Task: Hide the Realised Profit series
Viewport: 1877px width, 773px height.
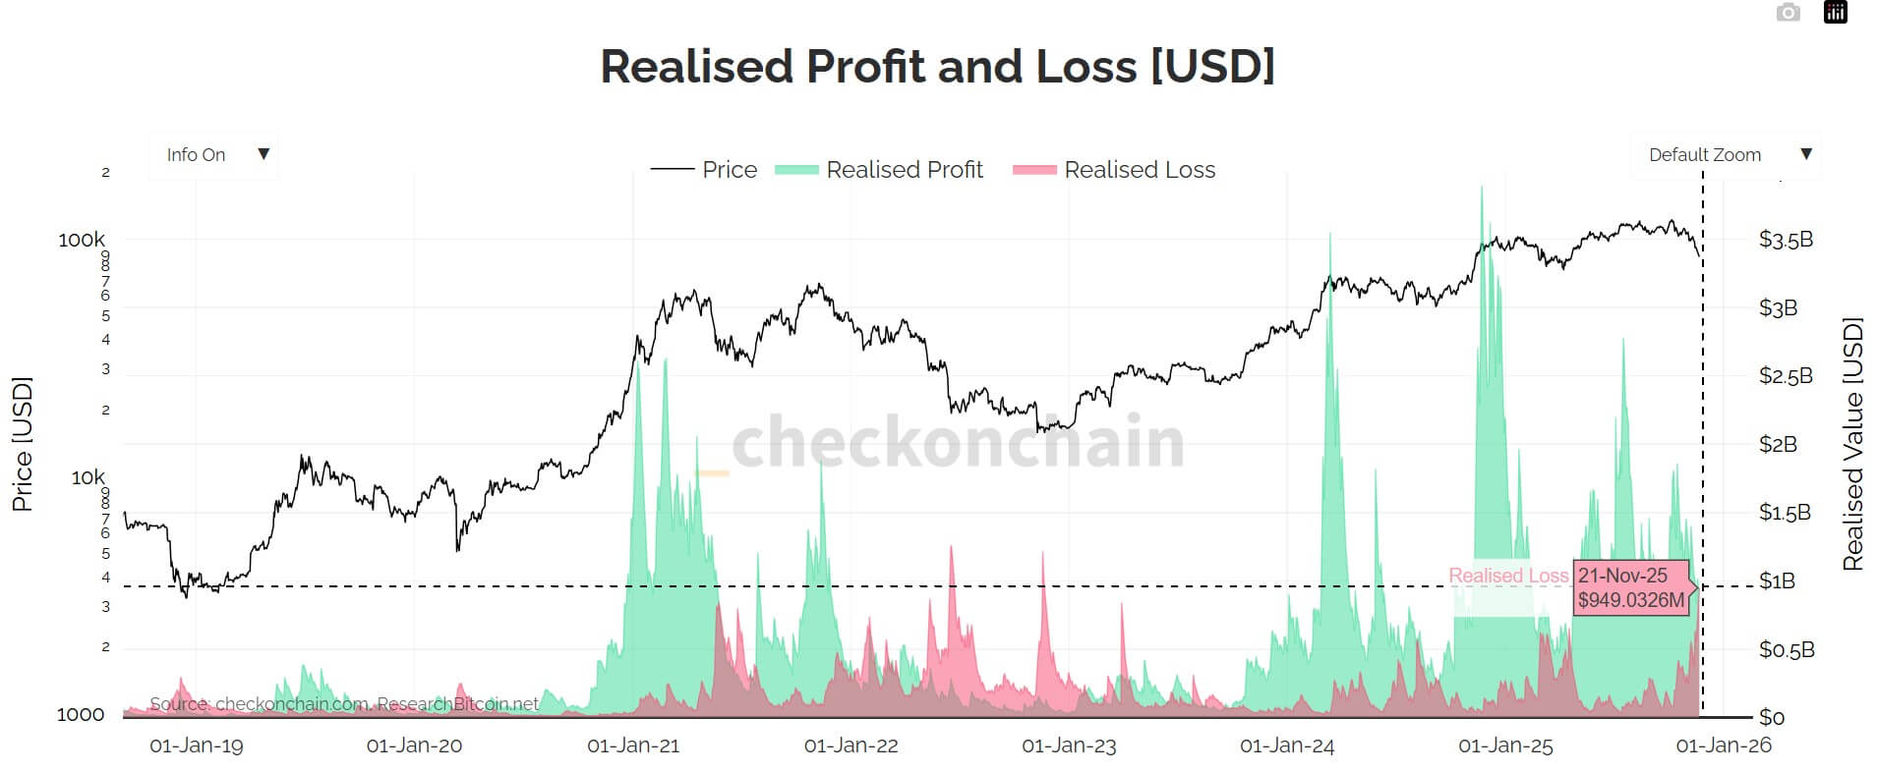Action: (905, 169)
